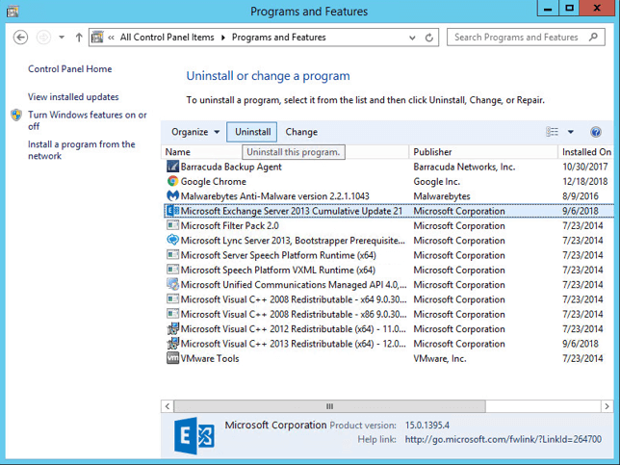Select Malwarebytes Anti-Malware version 2.2.1.1043
This screenshot has height=465, width=620.
click(x=274, y=196)
